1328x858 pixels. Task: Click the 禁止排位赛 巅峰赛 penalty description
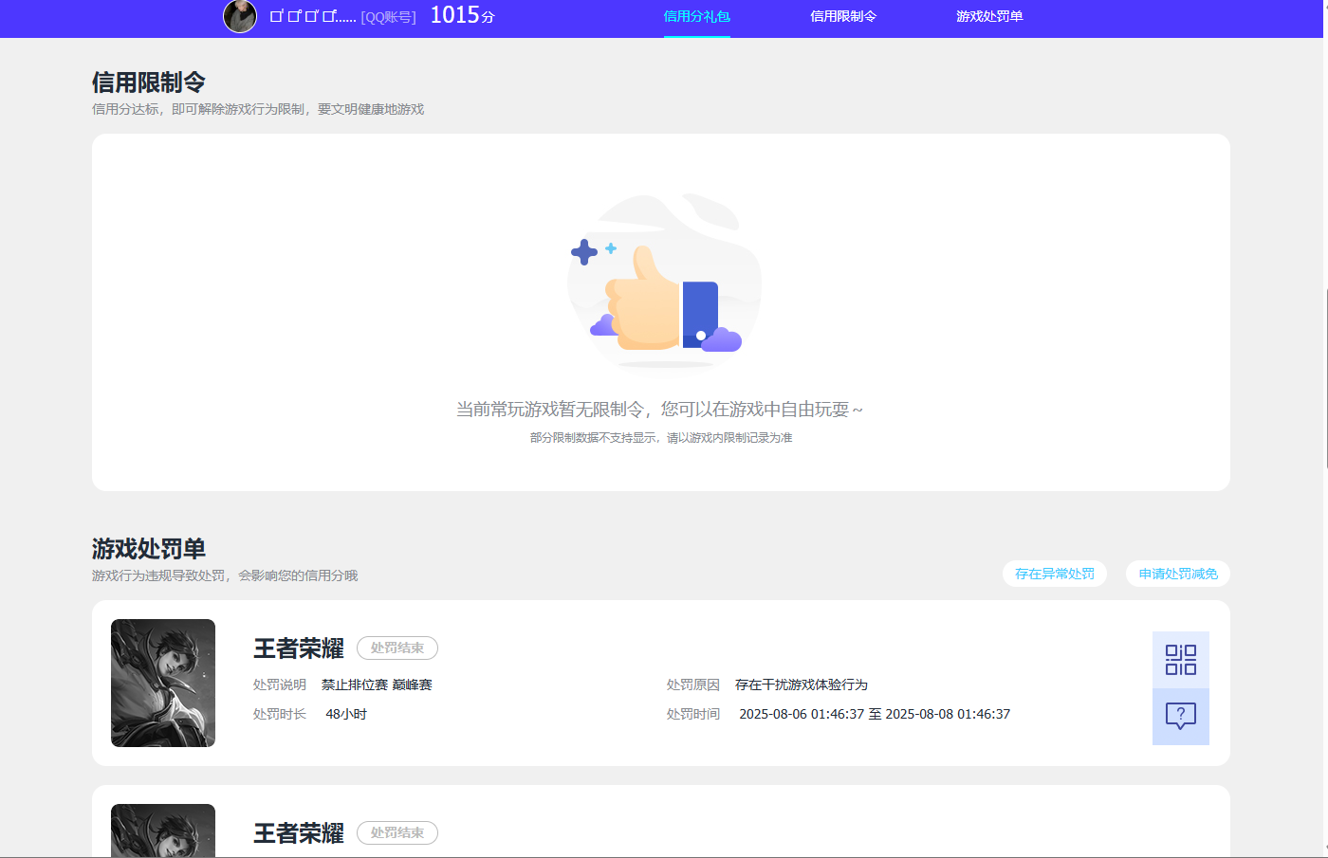coord(376,684)
